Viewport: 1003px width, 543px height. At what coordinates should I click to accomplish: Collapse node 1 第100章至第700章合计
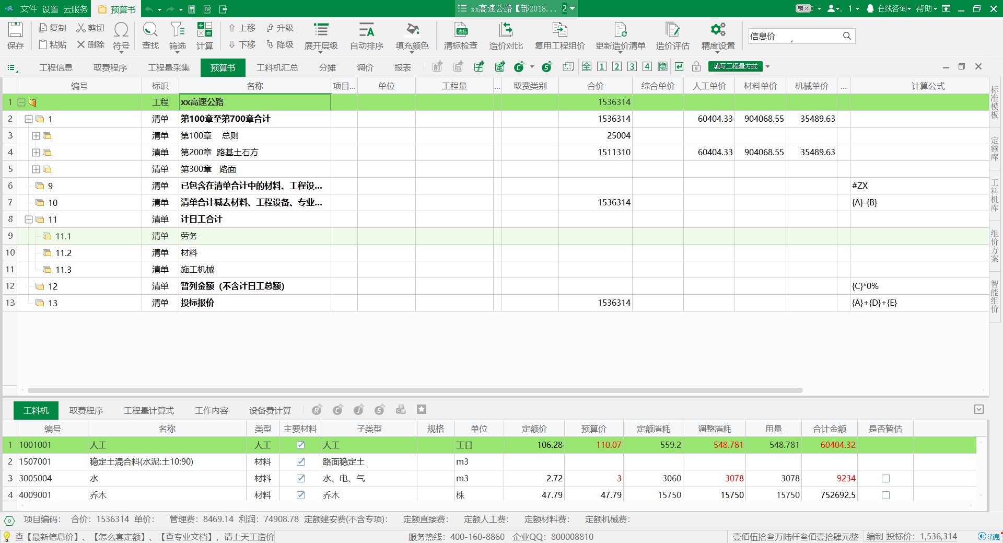pos(29,119)
